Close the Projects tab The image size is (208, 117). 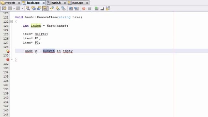19,3
